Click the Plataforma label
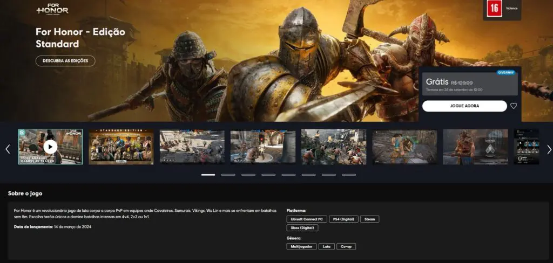Screen dimensions: 553x263 pyautogui.click(x=296, y=211)
